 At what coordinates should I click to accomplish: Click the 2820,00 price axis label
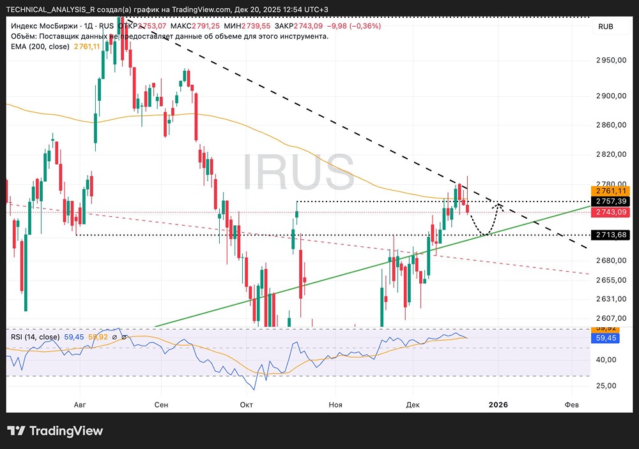tap(612, 154)
